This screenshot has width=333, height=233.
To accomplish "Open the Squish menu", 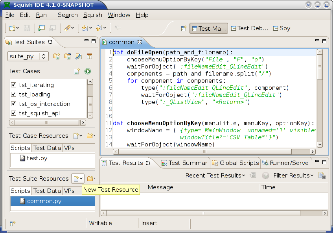I will (x=92, y=15).
